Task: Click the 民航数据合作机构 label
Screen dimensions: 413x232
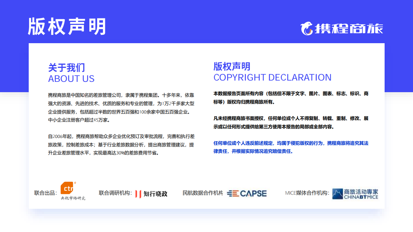Action: (x=203, y=193)
